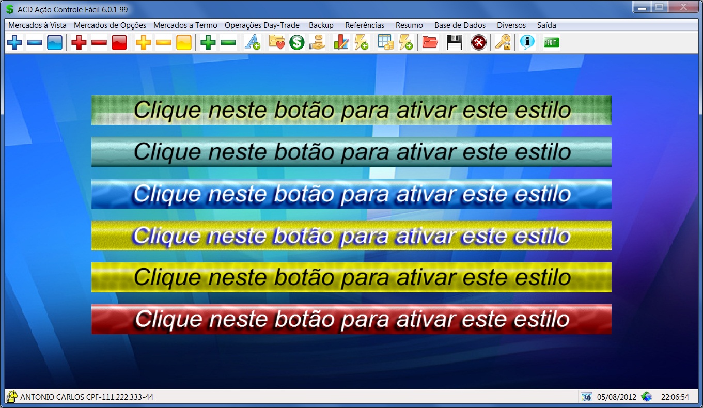Click the bar chart toolbar icon
The width and height of the screenshot is (703, 408).
click(341, 42)
